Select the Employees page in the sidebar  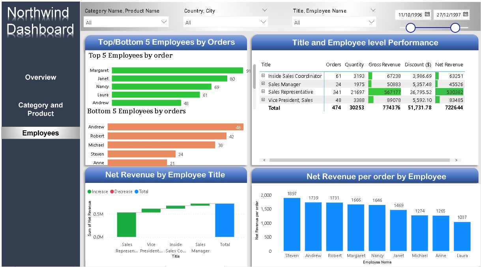(x=40, y=133)
